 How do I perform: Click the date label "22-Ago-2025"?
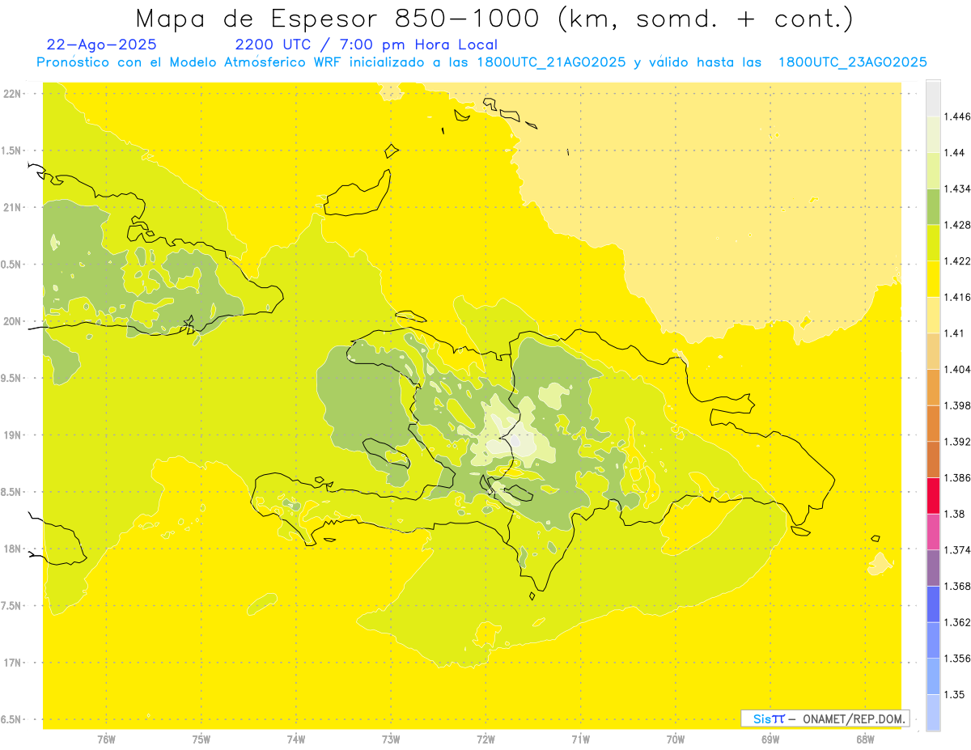pos(102,45)
